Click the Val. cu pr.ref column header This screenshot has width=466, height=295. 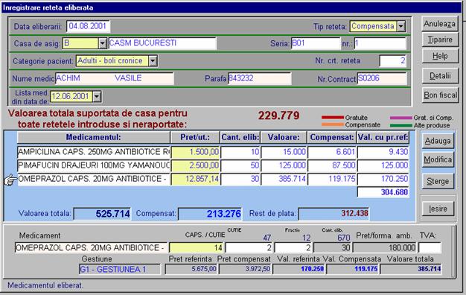coord(383,137)
